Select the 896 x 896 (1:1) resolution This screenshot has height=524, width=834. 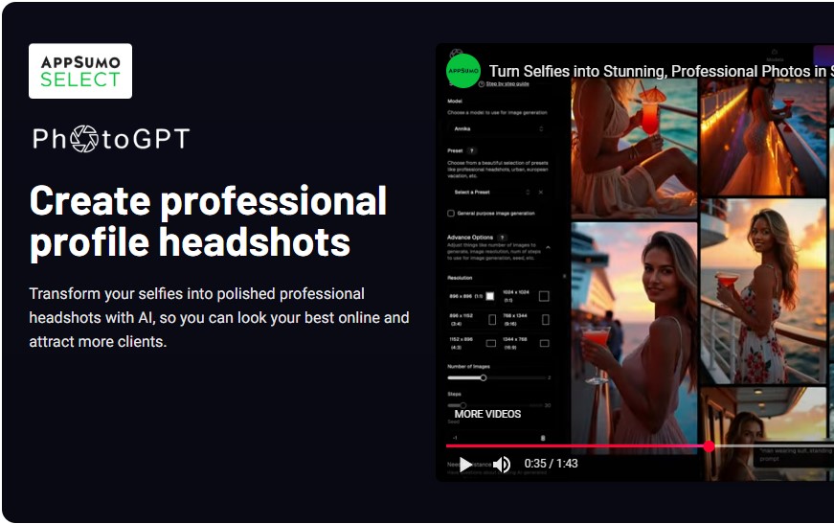pos(472,296)
